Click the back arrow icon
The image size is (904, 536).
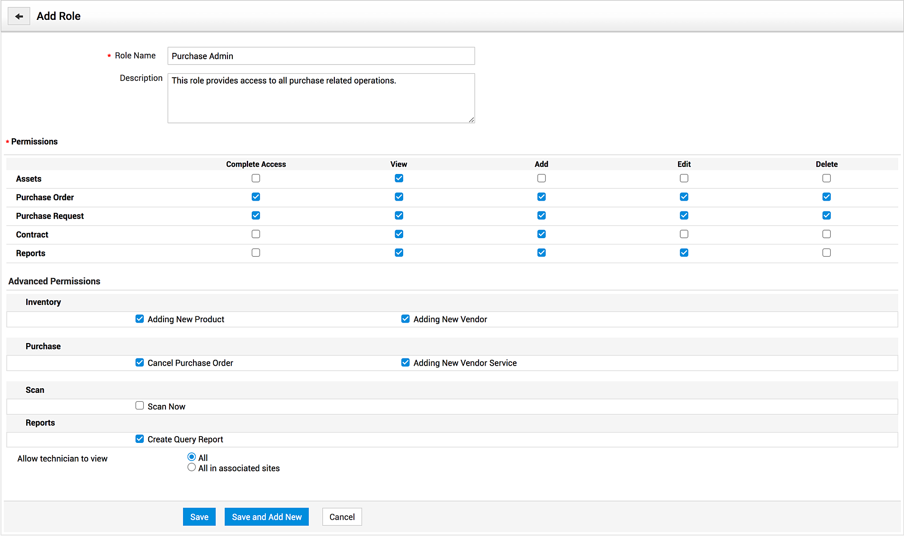19,16
